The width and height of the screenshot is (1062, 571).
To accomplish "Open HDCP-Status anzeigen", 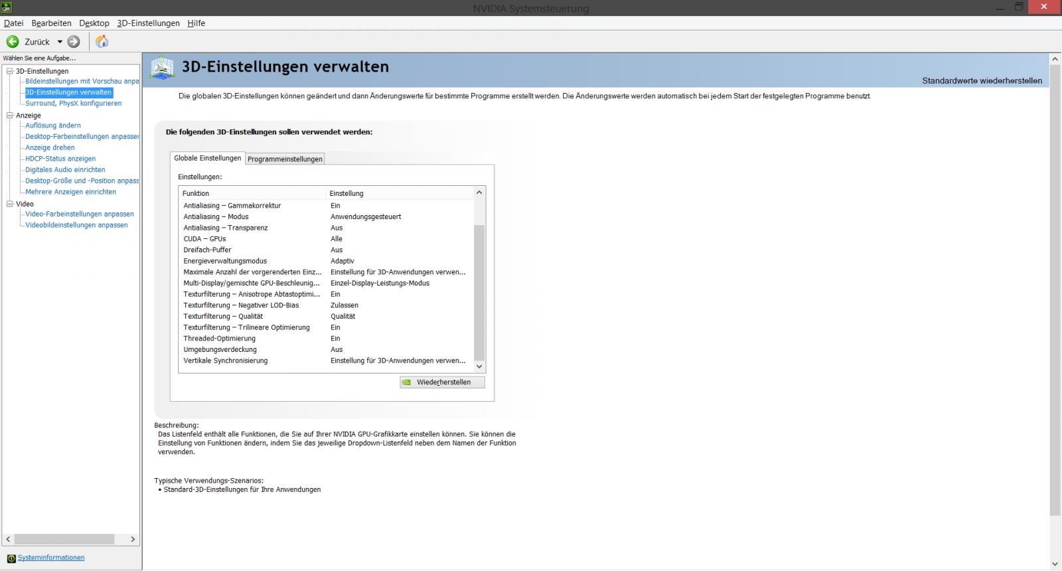I will [x=60, y=159].
